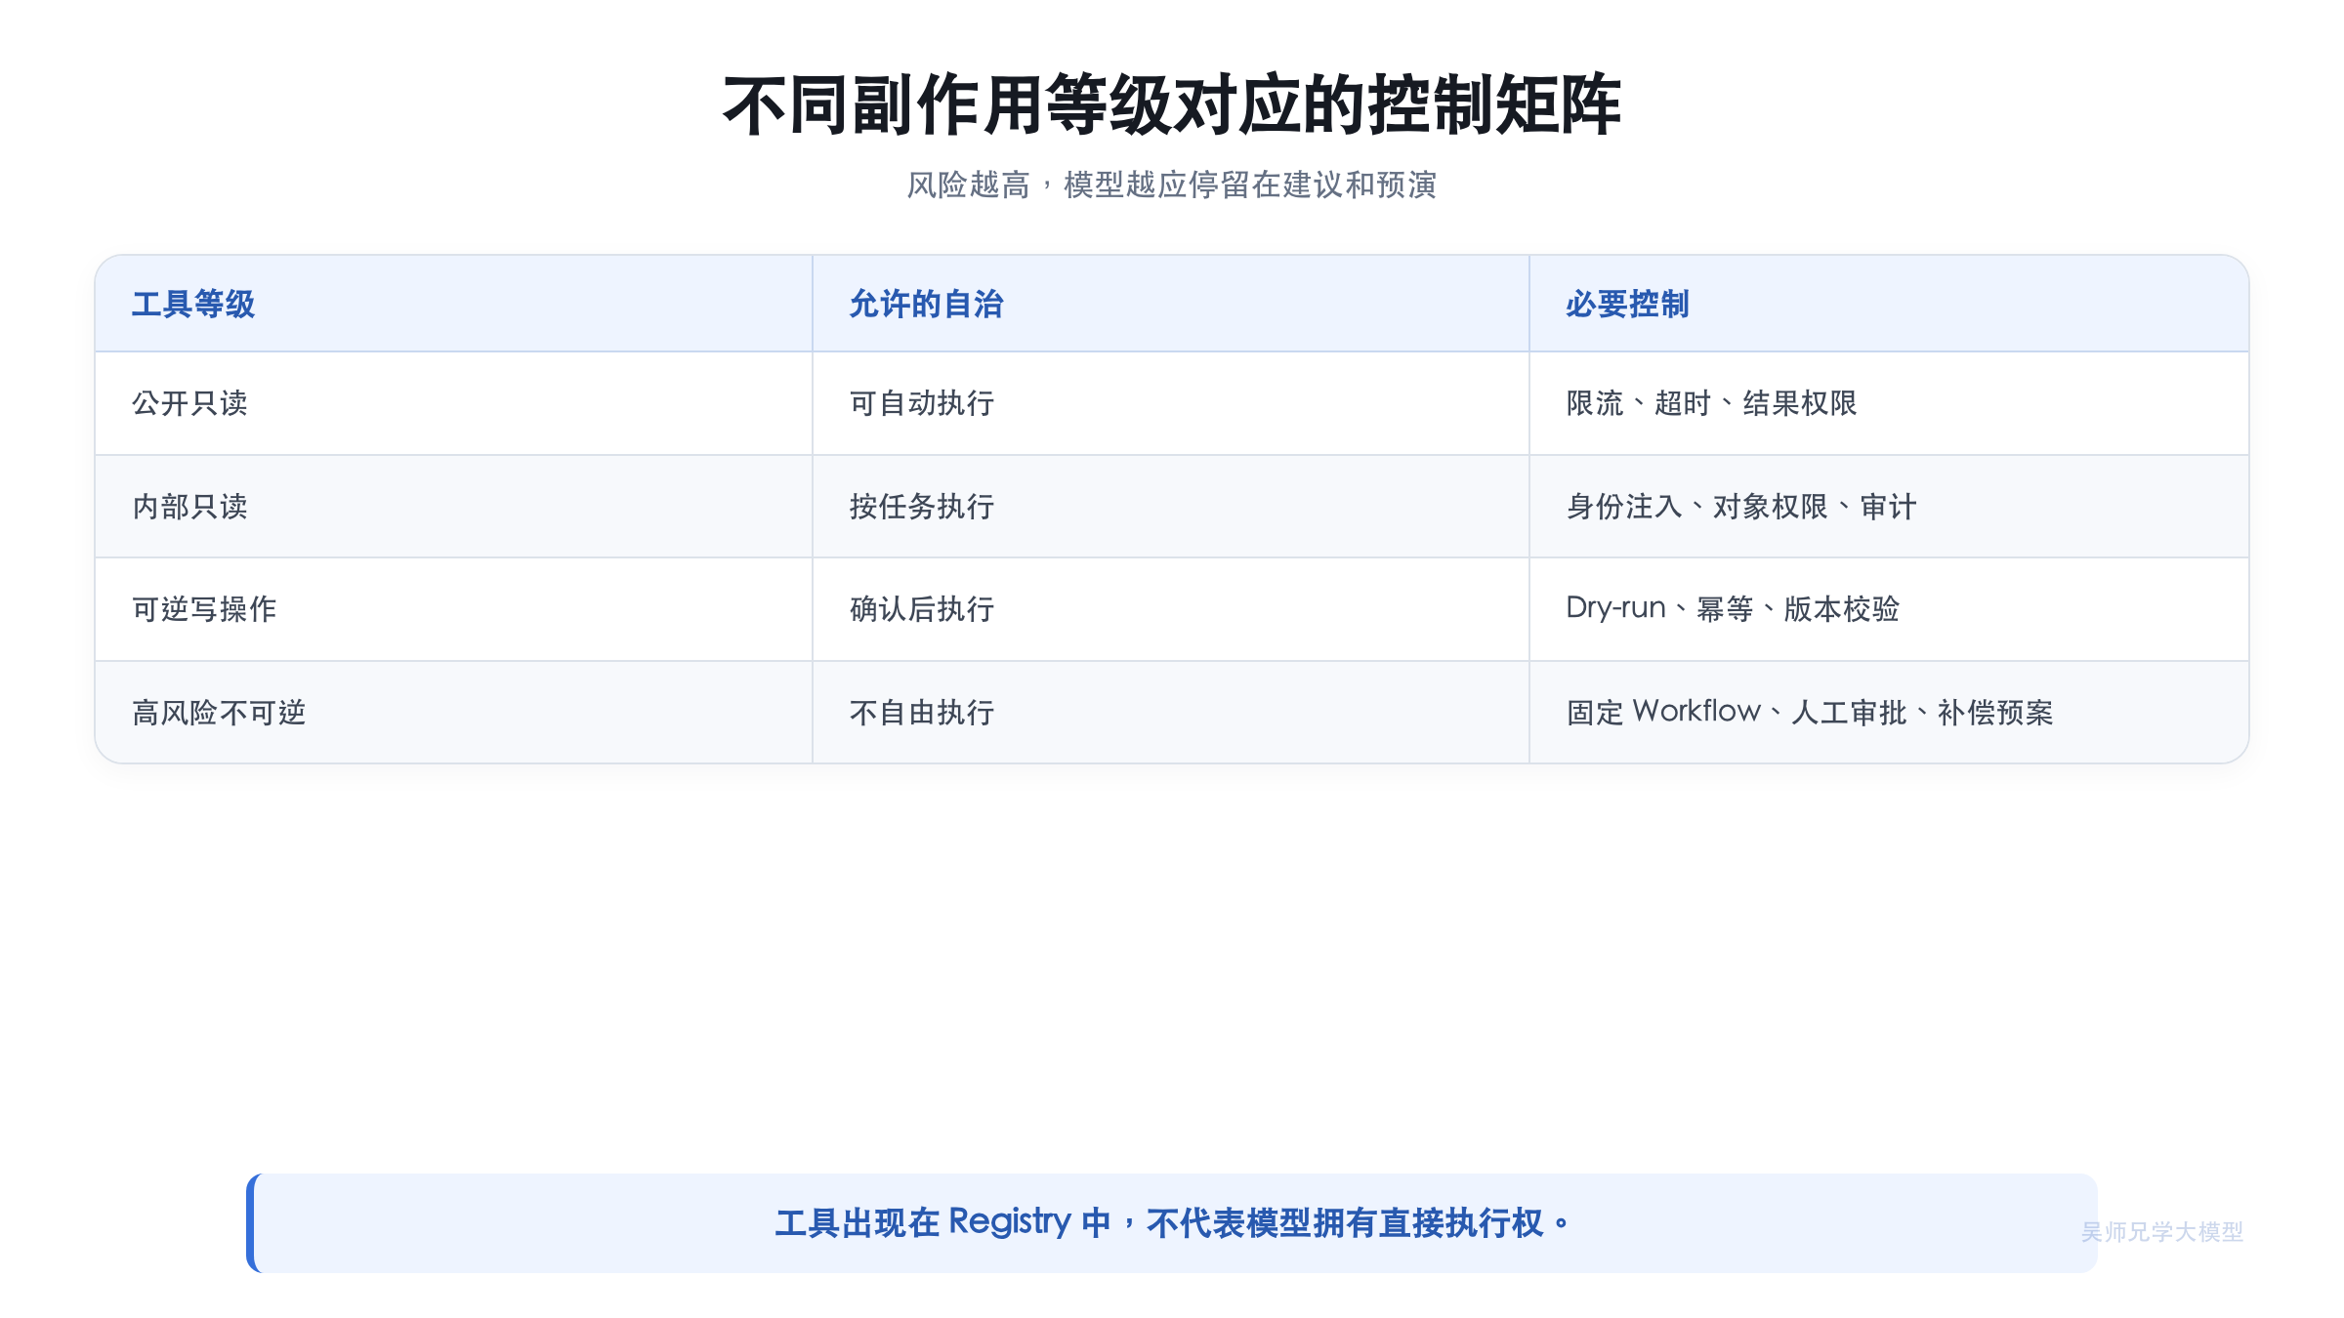Click the 高风险不可逆 cell
Screen dimensions: 2344x1318
pos(453,713)
